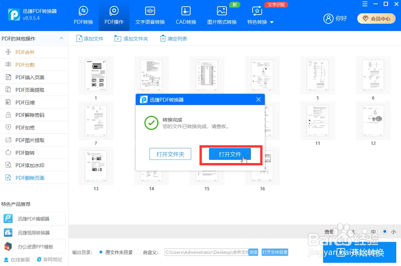Click page 7 thumbnail
The height and width of the screenshot is (266, 401).
(96, 120)
